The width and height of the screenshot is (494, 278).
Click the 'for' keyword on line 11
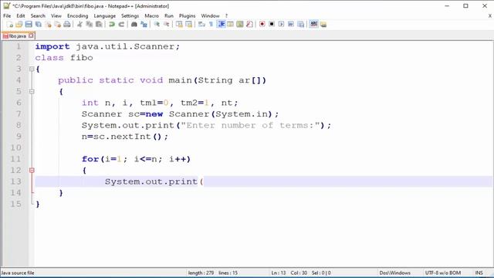(90, 159)
